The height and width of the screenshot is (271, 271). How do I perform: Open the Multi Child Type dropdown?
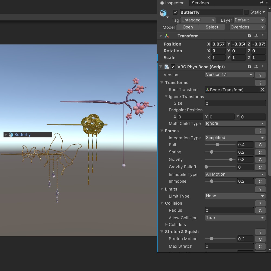[x=235, y=123]
